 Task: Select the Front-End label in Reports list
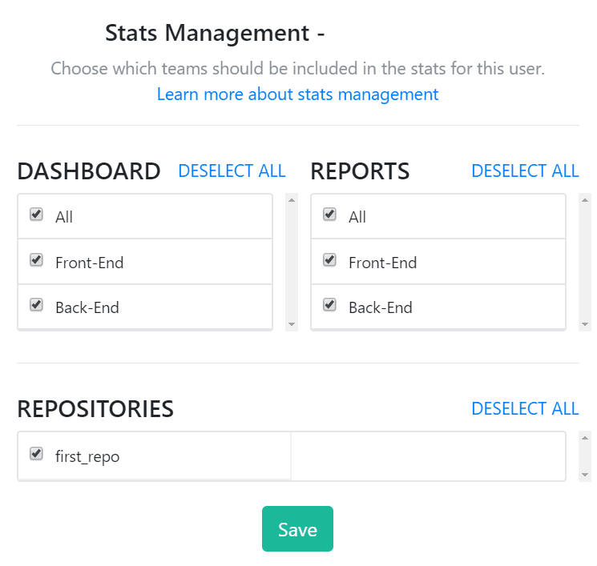383,263
